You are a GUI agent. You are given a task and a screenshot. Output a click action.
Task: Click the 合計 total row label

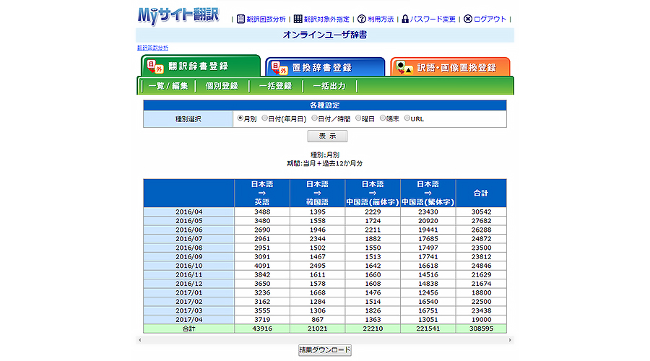point(189,329)
